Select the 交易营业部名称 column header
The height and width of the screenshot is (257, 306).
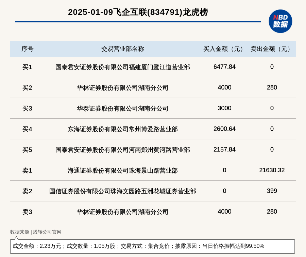coord(122,49)
